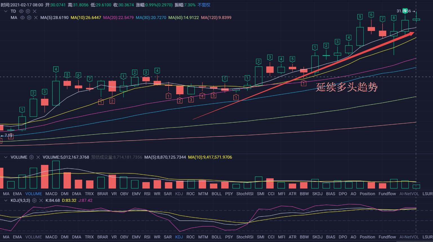
Task: Select SKDJ tab in upper indicator row
Action: 317,194
